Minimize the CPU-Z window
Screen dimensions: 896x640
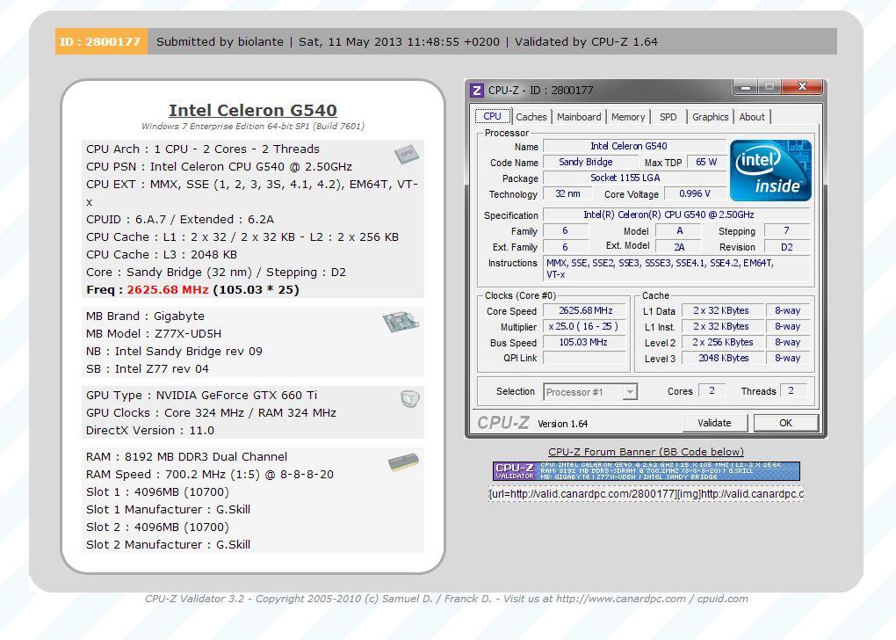pos(746,87)
